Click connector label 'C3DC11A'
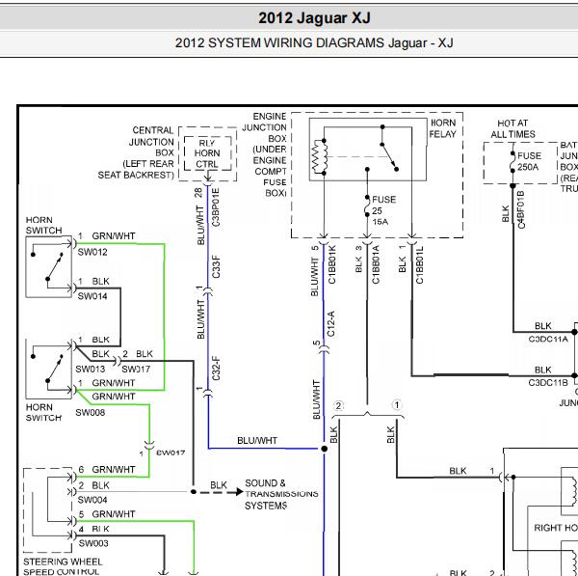The image size is (578, 576). (x=548, y=339)
